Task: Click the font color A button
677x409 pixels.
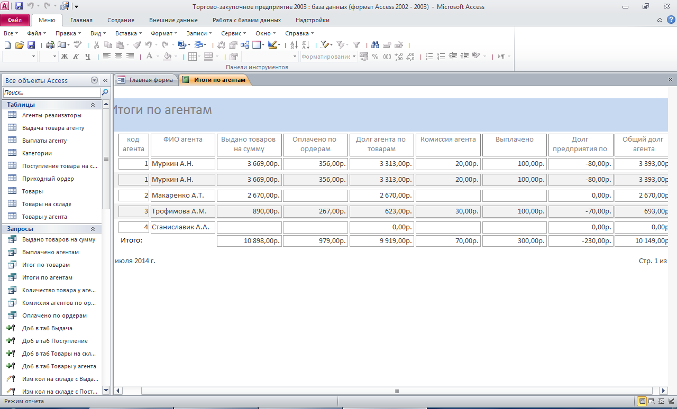Action: 150,57
